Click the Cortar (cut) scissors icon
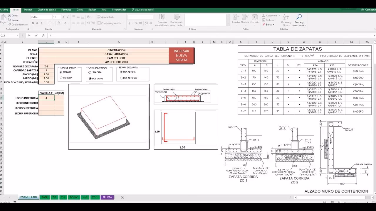The width and height of the screenshot is (376, 211). 9,16
